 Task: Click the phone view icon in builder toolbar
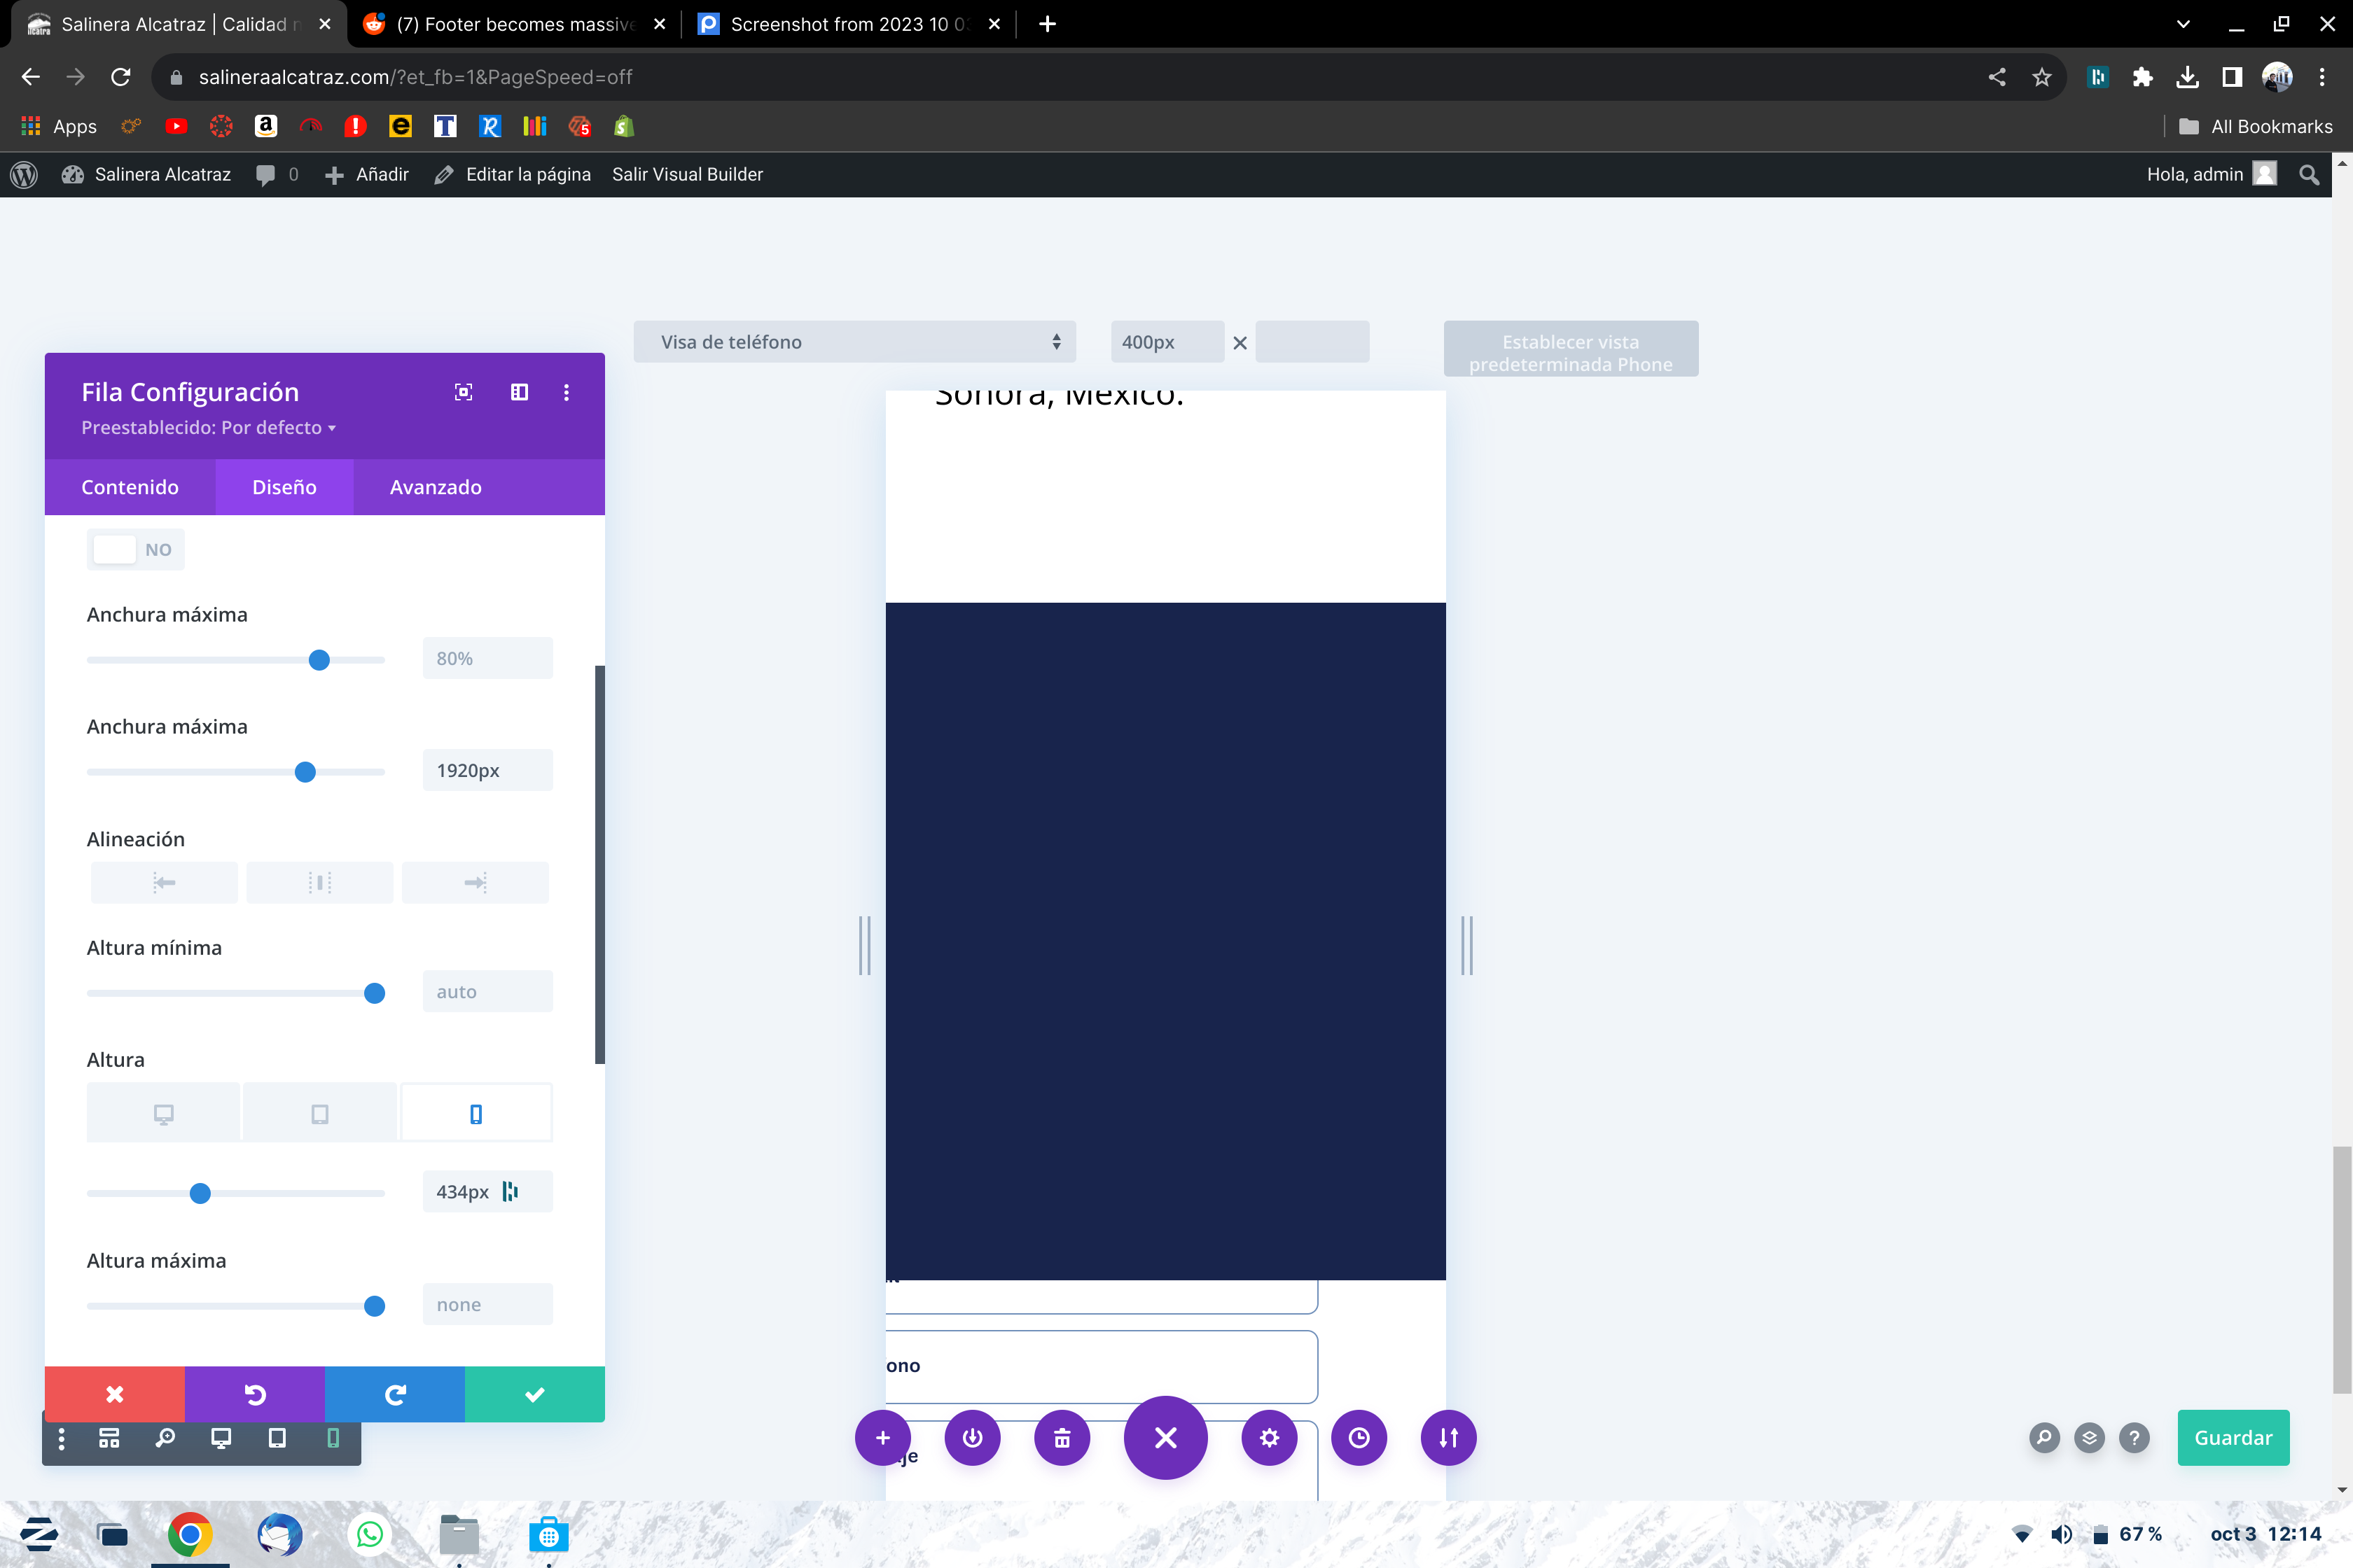click(x=333, y=1437)
